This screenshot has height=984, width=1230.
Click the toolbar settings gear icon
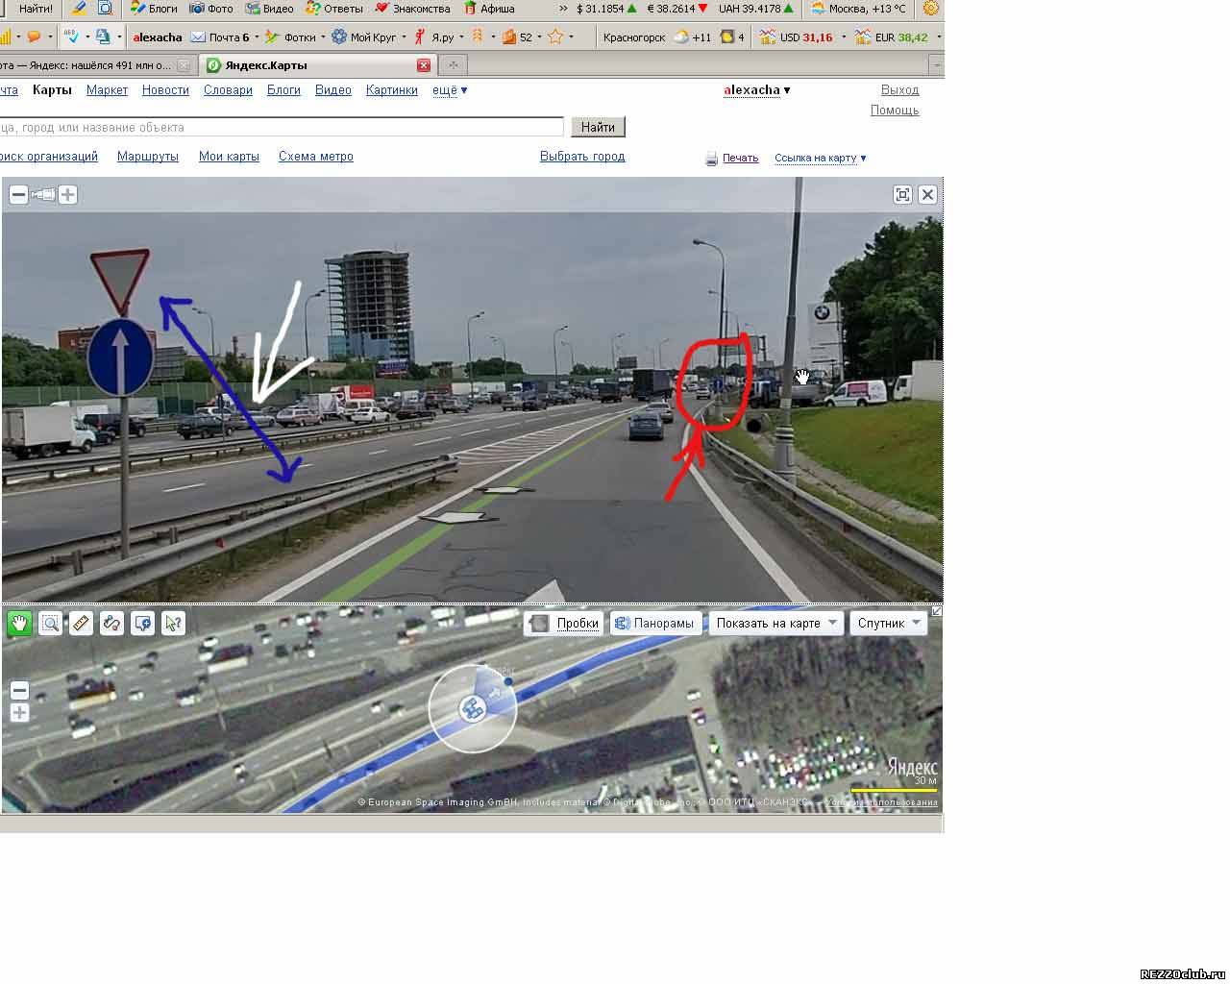tap(930, 9)
